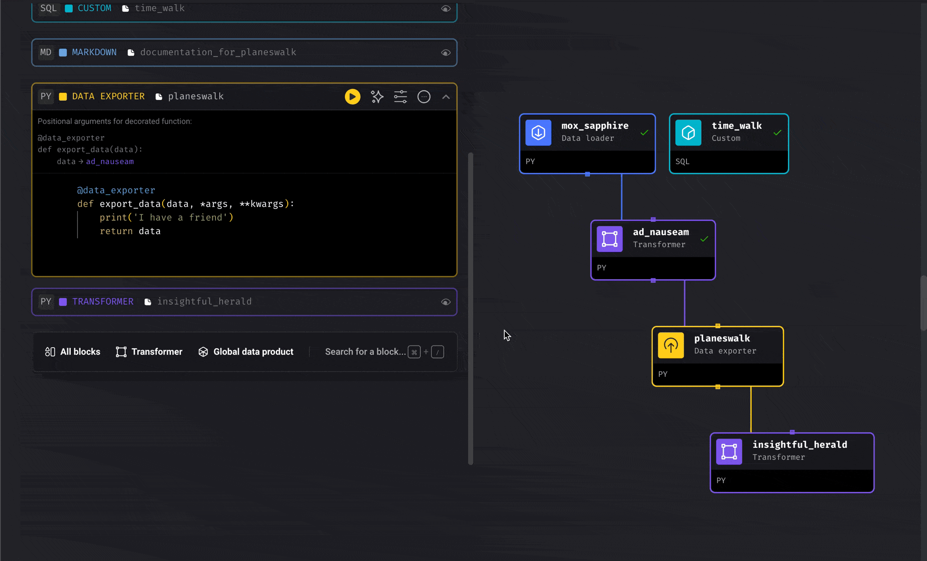Click the CUSTOM block type label
Screen dimensions: 927x561
click(x=95, y=8)
